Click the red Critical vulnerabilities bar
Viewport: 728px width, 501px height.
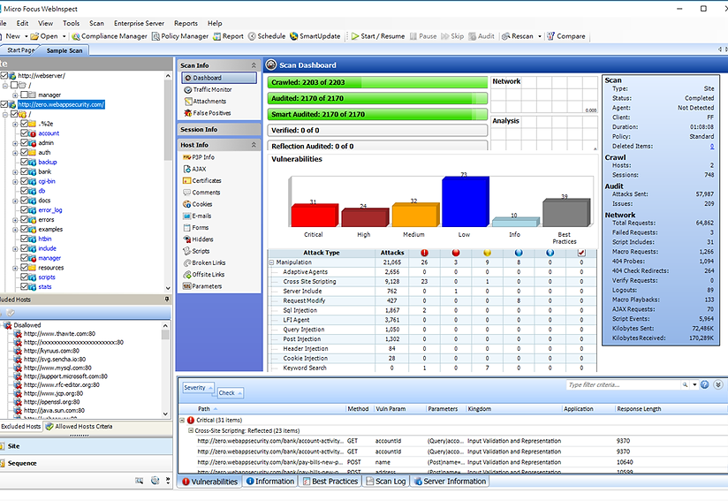(314, 216)
